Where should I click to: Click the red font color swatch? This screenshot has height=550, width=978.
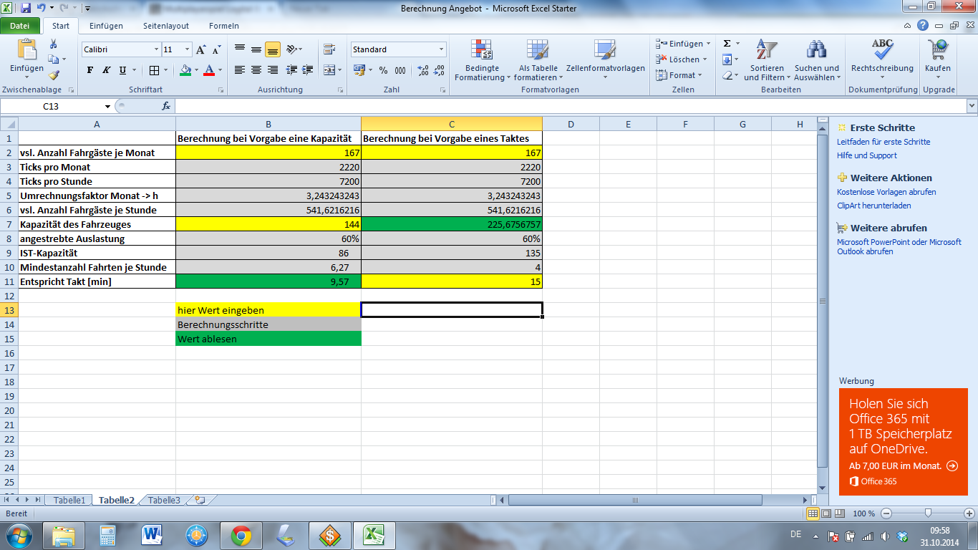click(x=208, y=70)
